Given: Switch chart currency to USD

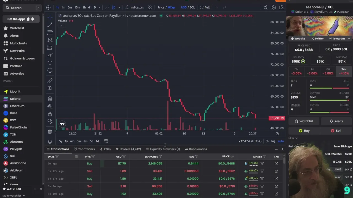Looking at the screenshot, I should 184,7.
